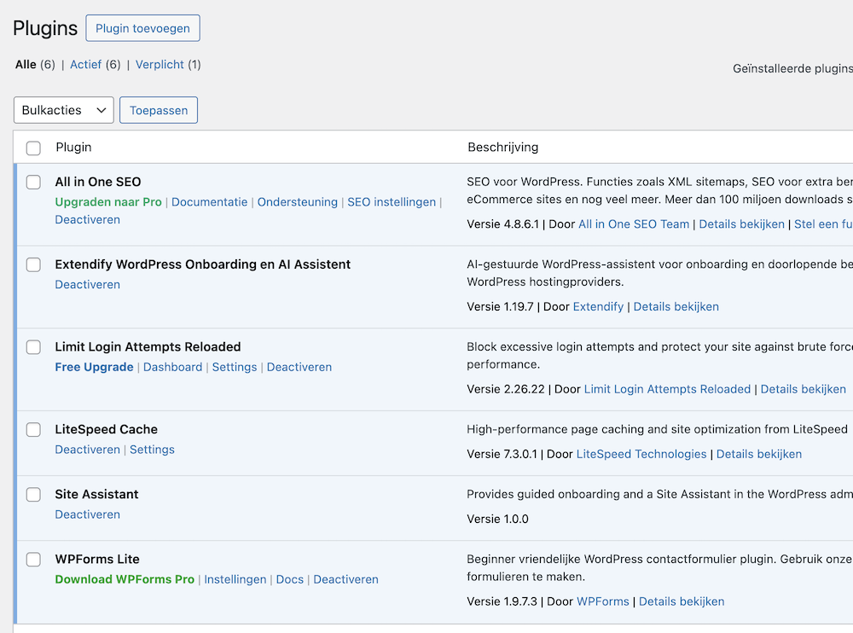This screenshot has height=633, width=853.
Task: Select the Limit Login Attempts Reloaded checkbox
Action: (x=33, y=347)
